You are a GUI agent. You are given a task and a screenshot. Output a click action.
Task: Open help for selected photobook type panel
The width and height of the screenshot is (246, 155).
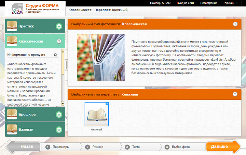235,24
